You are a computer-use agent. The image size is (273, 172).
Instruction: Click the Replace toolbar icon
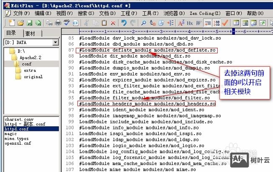[x=152, y=23]
